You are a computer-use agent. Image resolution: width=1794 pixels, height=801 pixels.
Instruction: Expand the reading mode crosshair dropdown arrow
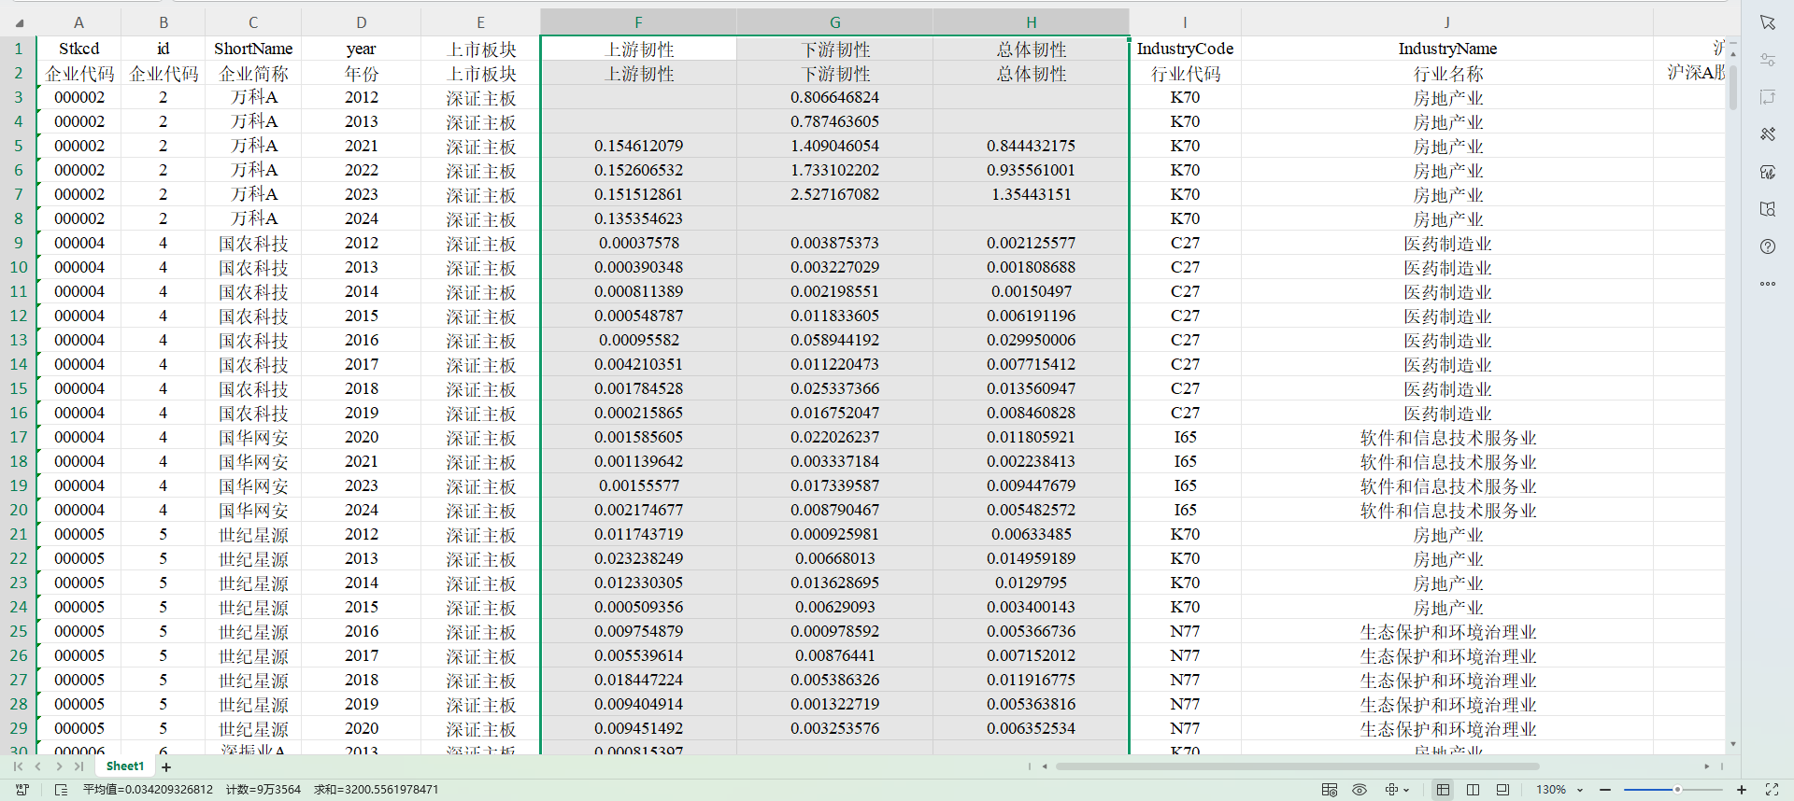point(1406,790)
